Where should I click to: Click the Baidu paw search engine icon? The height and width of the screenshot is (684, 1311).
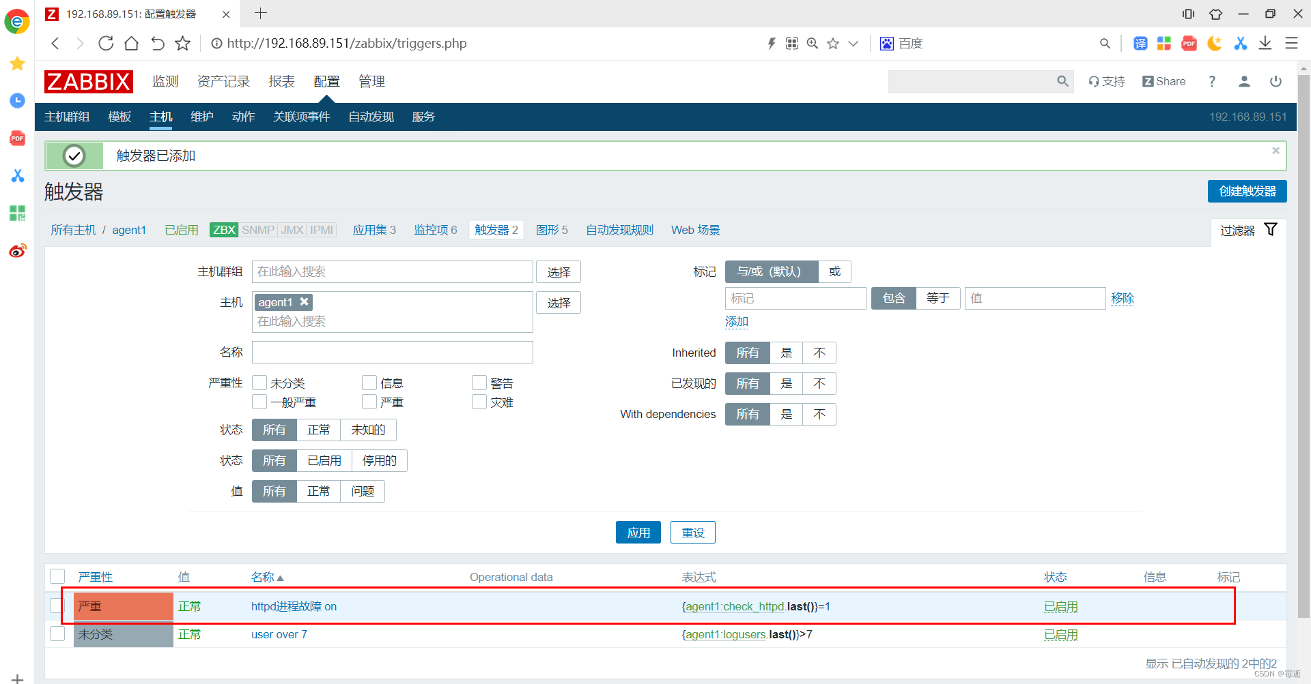coord(886,44)
